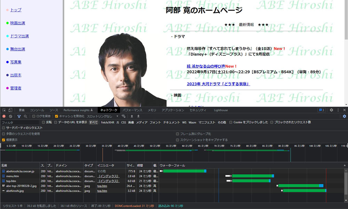Clear the network log with the clear icon
Viewport: 348px width, 209px height.
point(10,116)
